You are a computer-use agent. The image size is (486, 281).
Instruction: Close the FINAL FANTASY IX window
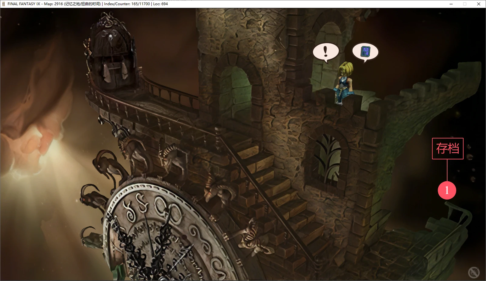(x=479, y=4)
